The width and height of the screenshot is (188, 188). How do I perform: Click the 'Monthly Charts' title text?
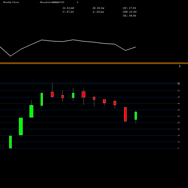pyautogui.click(x=11, y=2)
